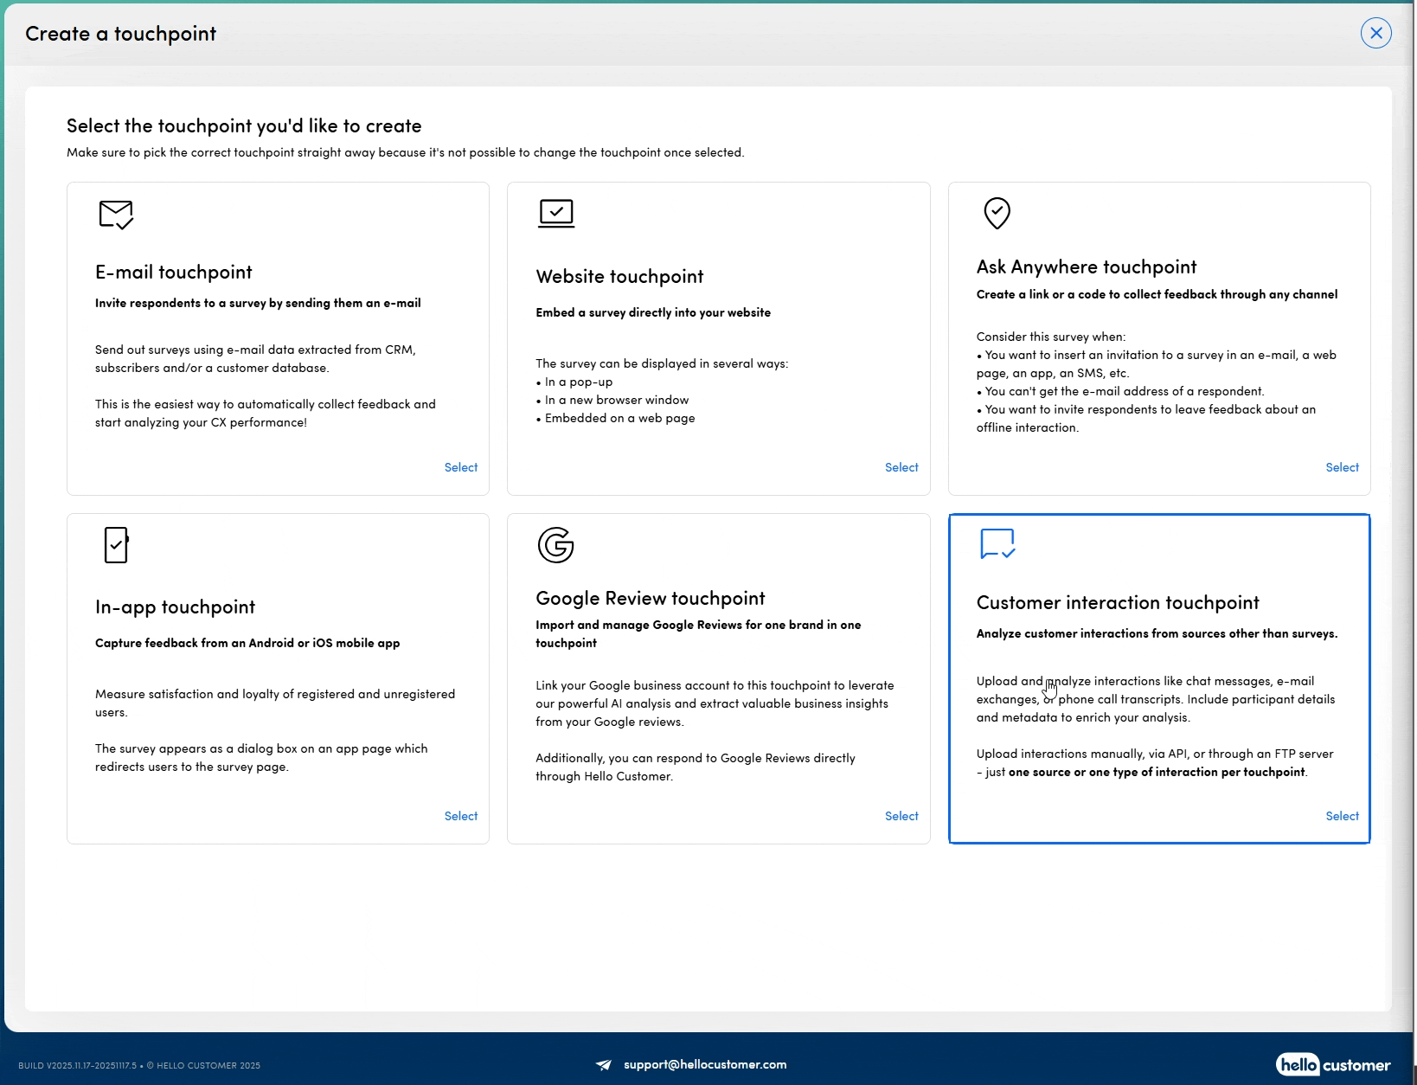Image resolution: width=1417 pixels, height=1085 pixels.
Task: Click the E-mail touchpoint envelope icon
Action: 116,215
